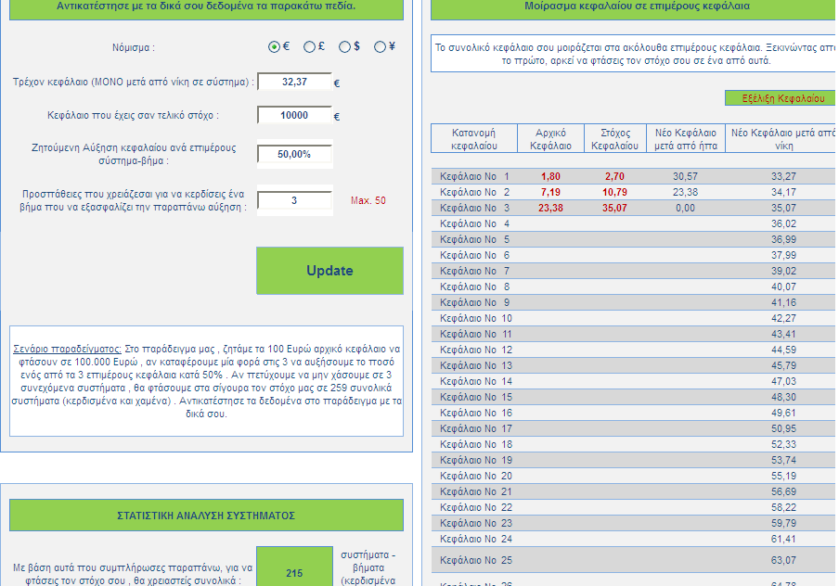This screenshot has width=839, height=586.
Task: Click the Κεφάλαιο Νο 8 row label
Action: tap(474, 287)
